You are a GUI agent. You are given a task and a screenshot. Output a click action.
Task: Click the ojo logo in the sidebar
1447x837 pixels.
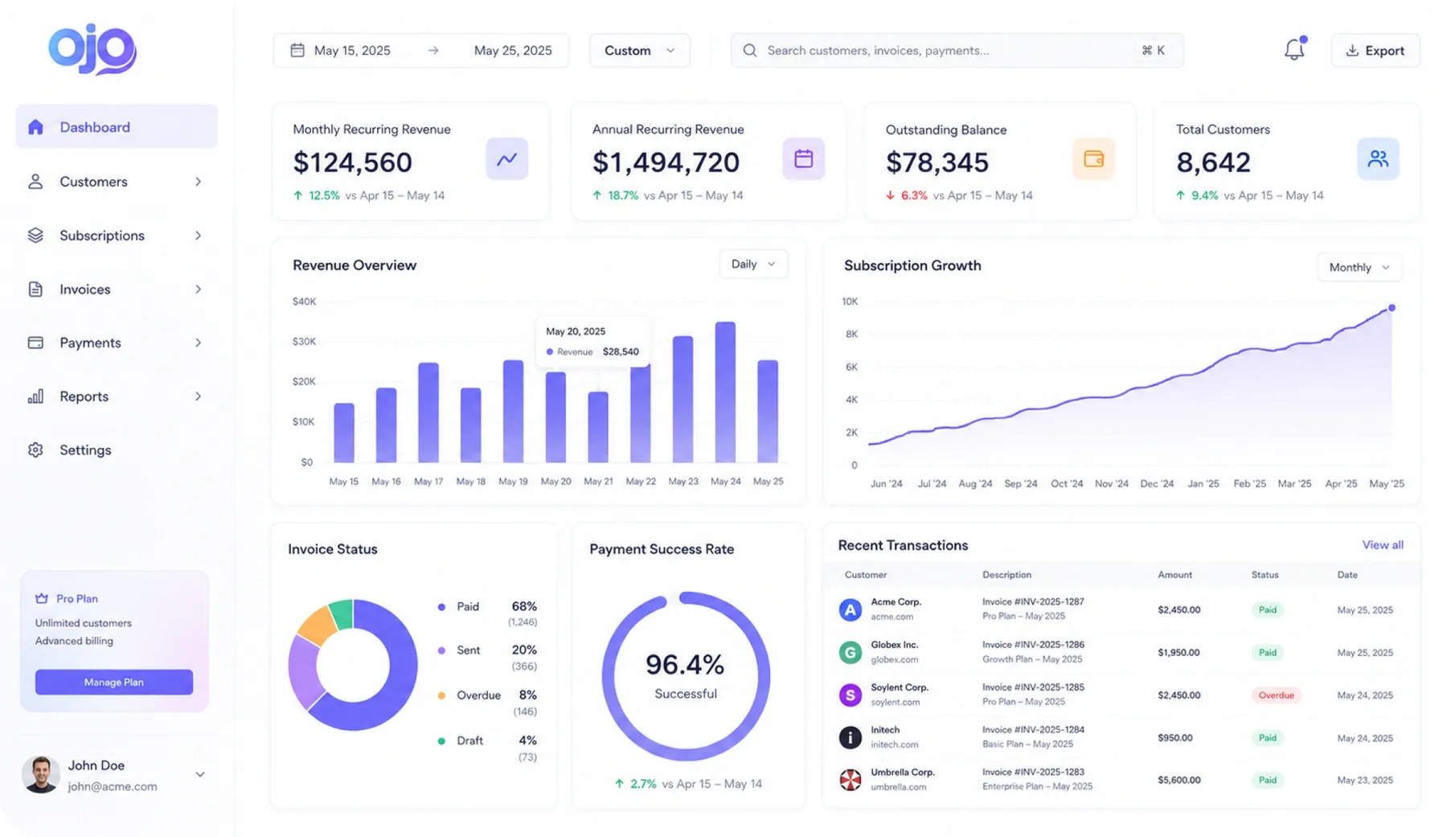92,50
